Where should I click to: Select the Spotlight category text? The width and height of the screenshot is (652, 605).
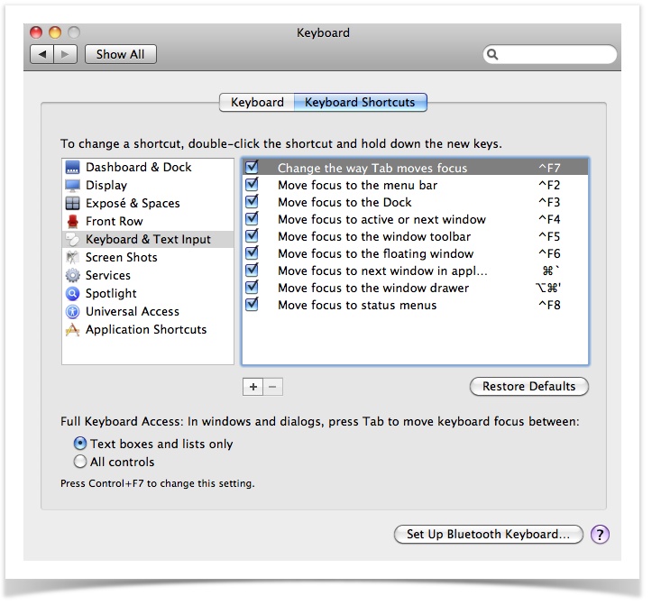pos(111,294)
